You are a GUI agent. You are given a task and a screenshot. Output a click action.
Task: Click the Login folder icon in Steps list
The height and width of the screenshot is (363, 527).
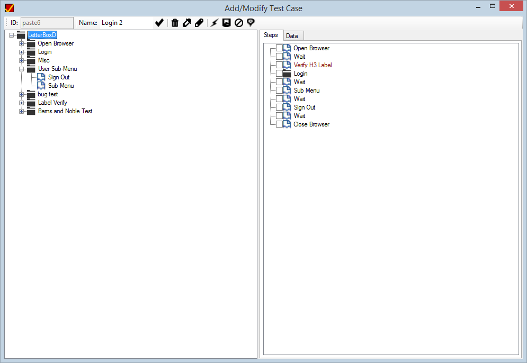287,74
